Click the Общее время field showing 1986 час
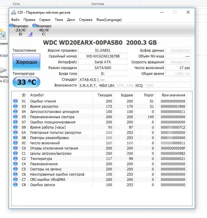This screenshot has width=207, height=218. [x=178, y=74]
